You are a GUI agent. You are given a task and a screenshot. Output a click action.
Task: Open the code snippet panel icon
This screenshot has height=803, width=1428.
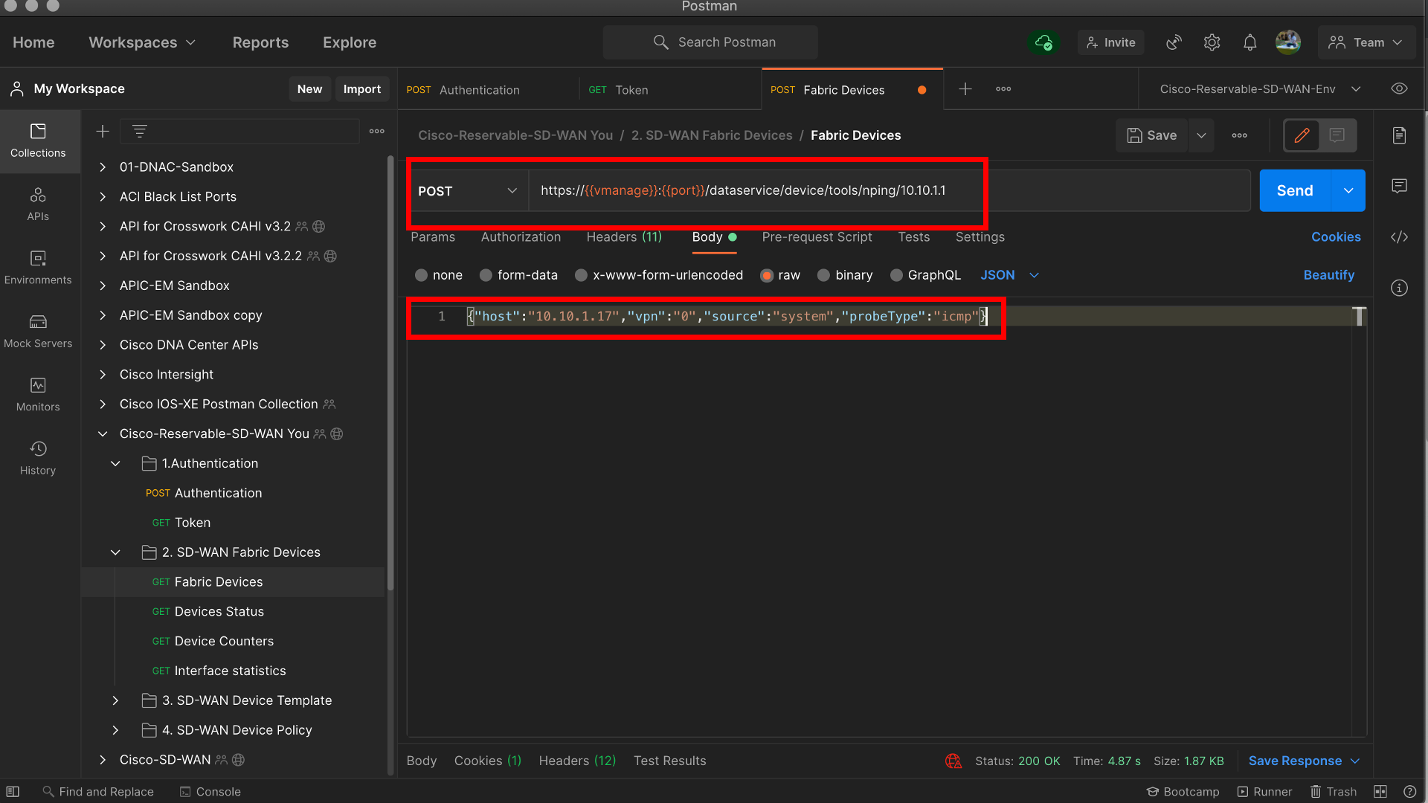(x=1399, y=237)
